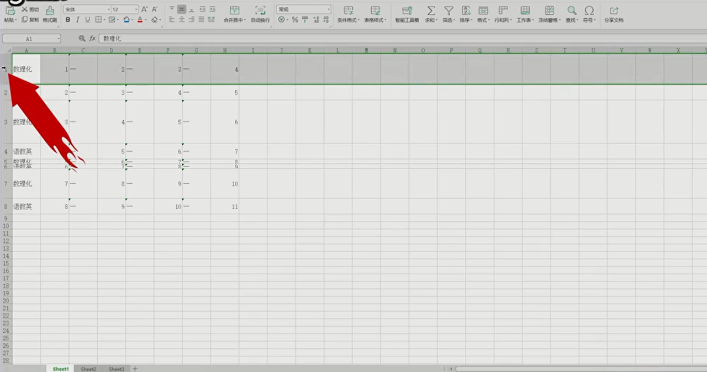707x372 pixels.
Task: Click the Format (格式) icon
Action: click(483, 10)
